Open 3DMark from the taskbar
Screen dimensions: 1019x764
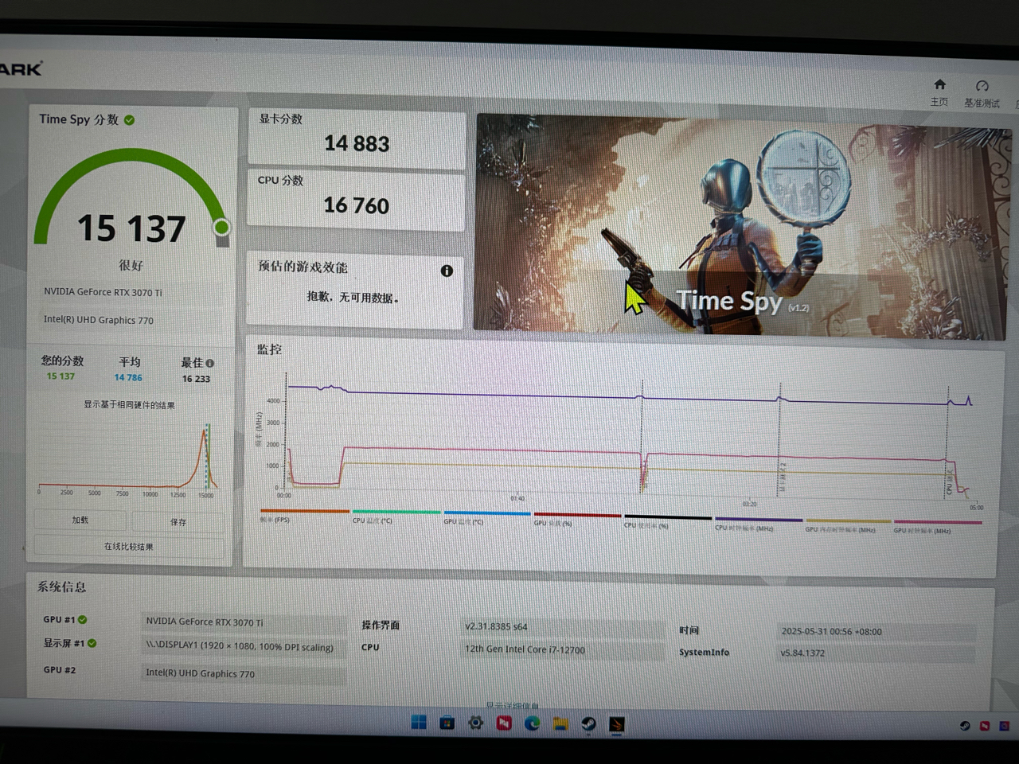pos(617,723)
